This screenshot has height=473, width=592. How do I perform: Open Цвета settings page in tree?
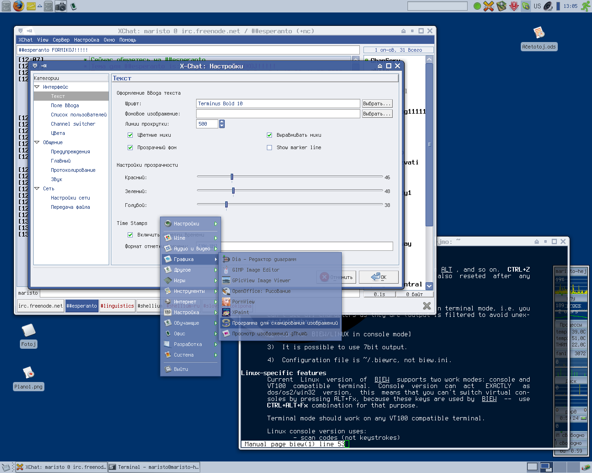[x=58, y=133]
